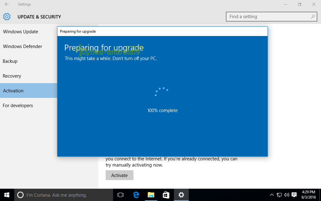Click the Activate button
The width and height of the screenshot is (321, 201).
click(x=120, y=175)
